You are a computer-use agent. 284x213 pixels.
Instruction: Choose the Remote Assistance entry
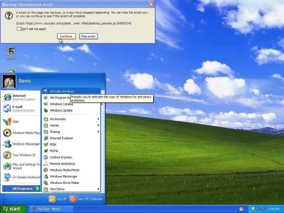click(71, 164)
